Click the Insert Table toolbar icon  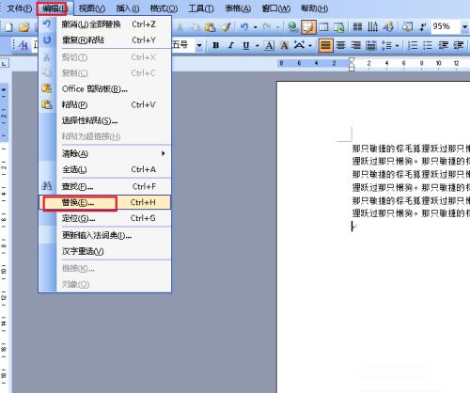[323, 27]
